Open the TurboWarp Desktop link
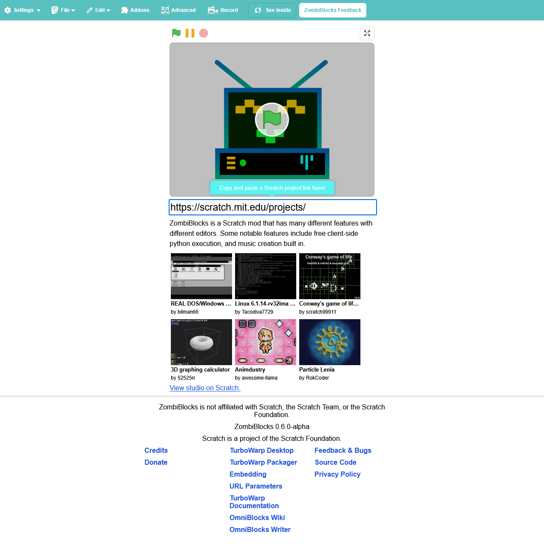The height and width of the screenshot is (546, 544). [262, 451]
